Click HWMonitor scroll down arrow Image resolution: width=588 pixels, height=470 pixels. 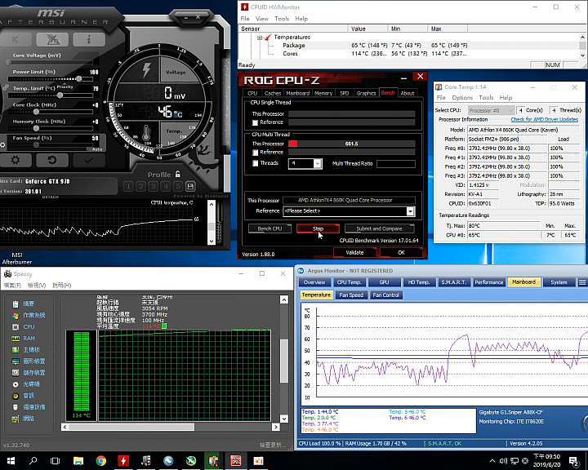[x=582, y=55]
